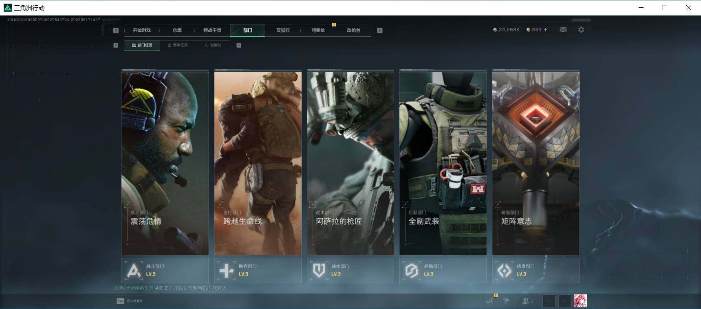Switch to the 仓库 tab

[x=177, y=30]
